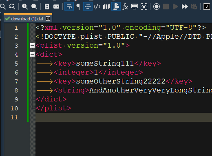The width and height of the screenshot is (212, 156).
Task: Click line number 2 in margin
Action: (16, 37)
